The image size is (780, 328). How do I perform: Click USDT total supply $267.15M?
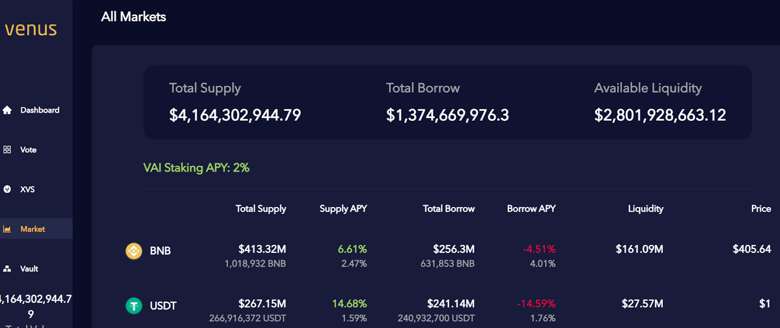(x=262, y=304)
